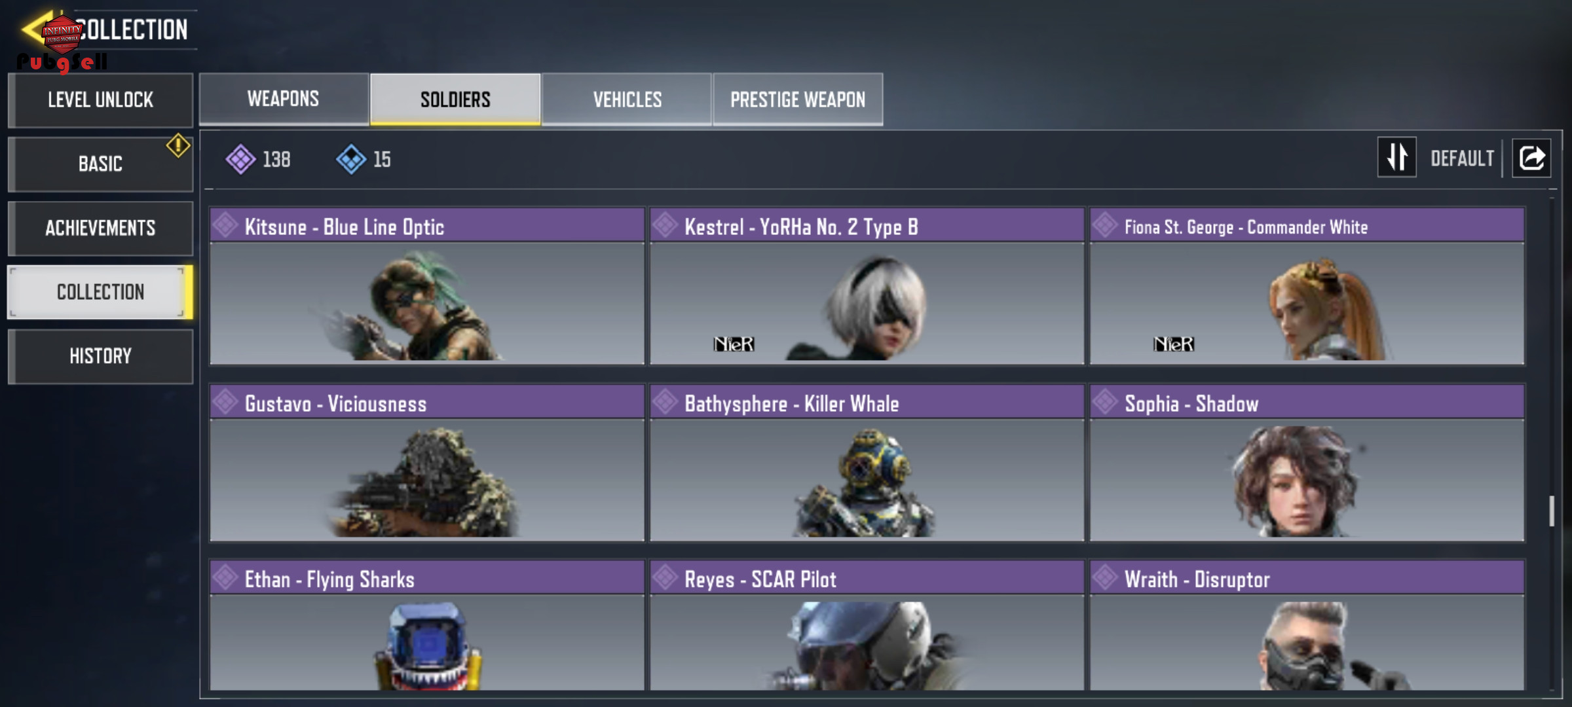Image resolution: width=1572 pixels, height=707 pixels.
Task: Click the purple epic rarity diamond icon
Action: (240, 159)
